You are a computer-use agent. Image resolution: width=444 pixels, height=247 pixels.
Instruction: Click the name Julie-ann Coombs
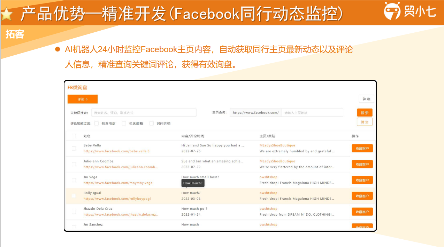click(x=98, y=161)
